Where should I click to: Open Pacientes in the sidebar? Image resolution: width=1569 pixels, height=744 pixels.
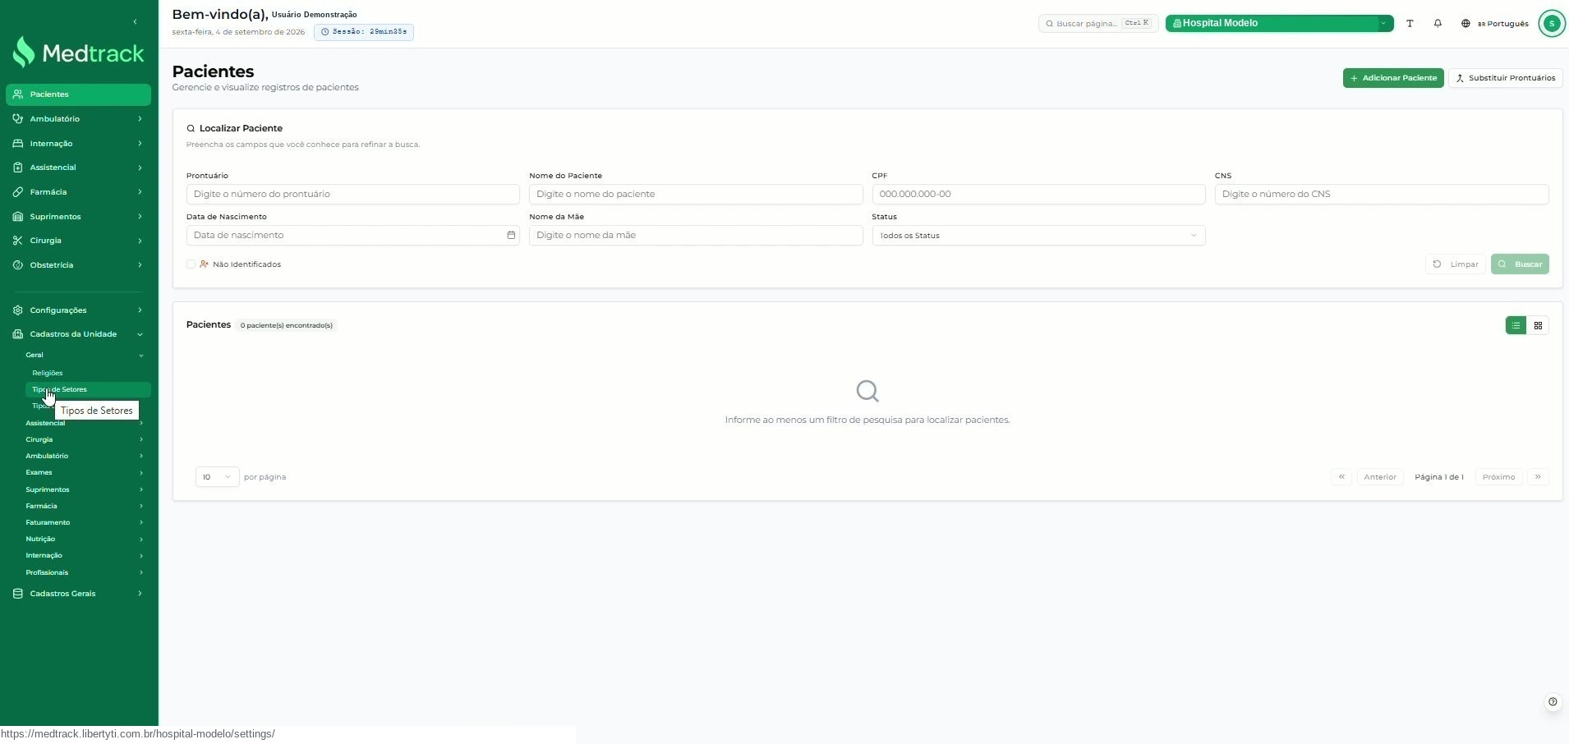tap(79, 94)
